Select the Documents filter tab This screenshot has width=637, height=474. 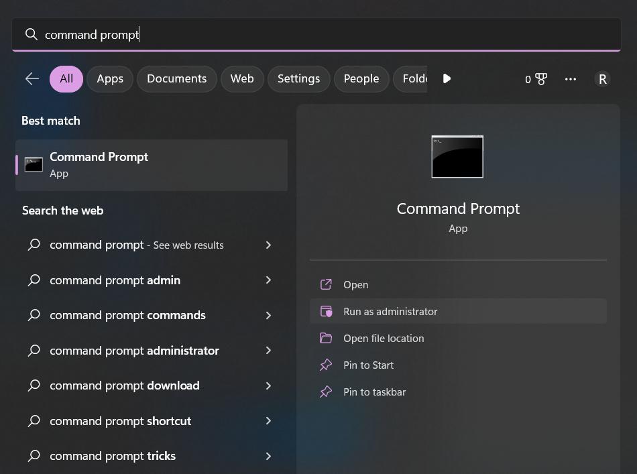[176, 79]
